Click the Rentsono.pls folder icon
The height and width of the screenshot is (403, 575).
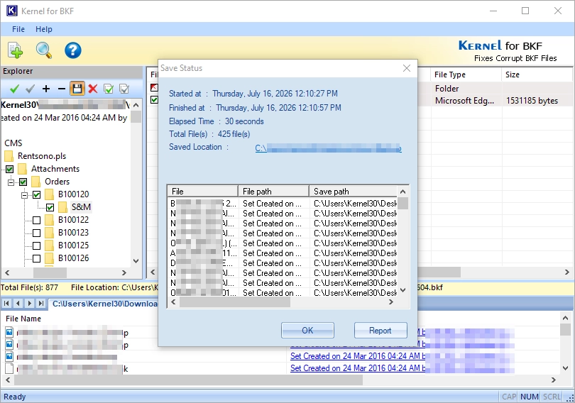(9, 156)
